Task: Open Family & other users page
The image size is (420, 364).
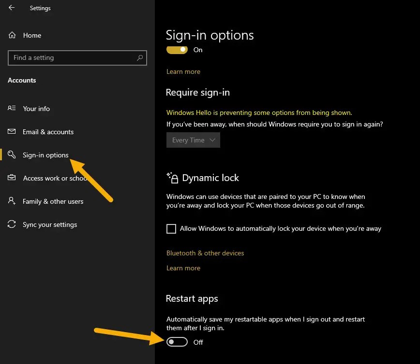Action: 53,201
